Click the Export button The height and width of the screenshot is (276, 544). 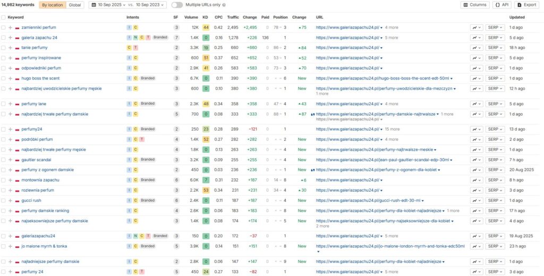526,5
